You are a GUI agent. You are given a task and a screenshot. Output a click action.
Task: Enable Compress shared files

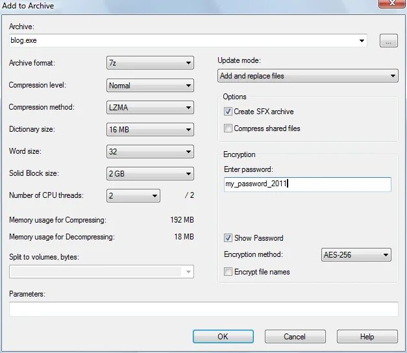click(x=228, y=128)
